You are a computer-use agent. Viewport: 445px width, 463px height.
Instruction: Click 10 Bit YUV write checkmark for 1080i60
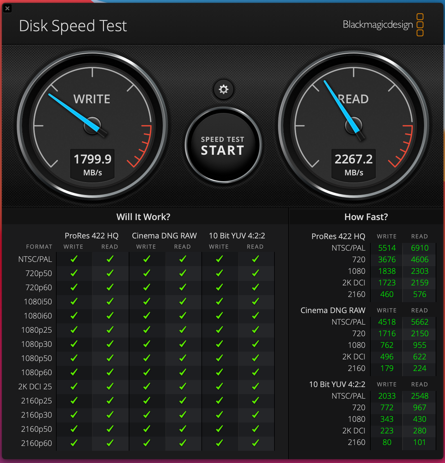click(219, 316)
